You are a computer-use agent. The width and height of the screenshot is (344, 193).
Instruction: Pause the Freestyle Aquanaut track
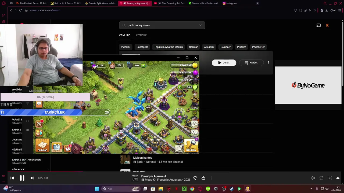(22, 178)
